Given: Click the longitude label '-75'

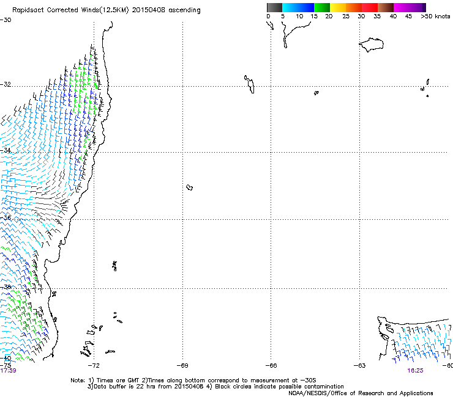Looking at the screenshot, I should [6, 365].
